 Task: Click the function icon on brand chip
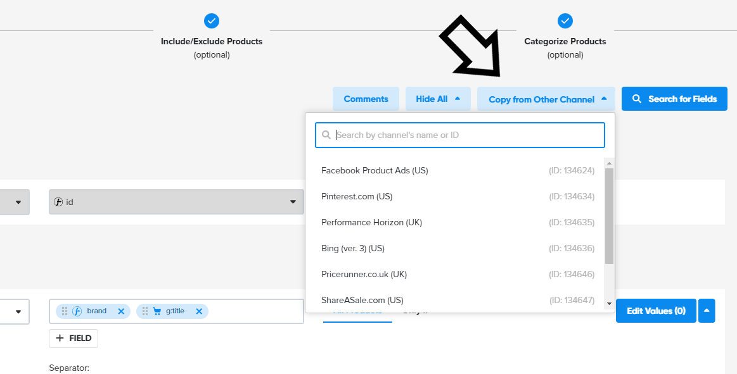pyautogui.click(x=77, y=311)
